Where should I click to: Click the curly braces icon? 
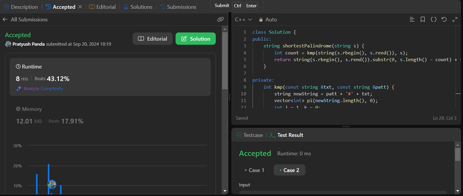pyautogui.click(x=433, y=19)
